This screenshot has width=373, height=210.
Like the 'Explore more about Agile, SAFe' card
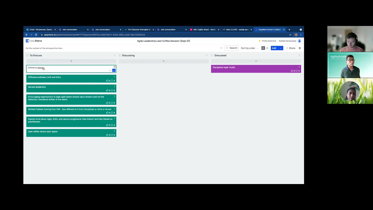(107, 125)
